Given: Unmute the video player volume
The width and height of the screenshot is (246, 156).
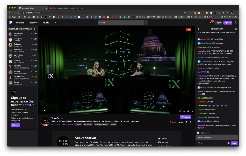Looking at the screenshot, I should [45, 110].
